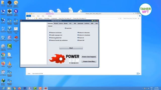Click Downloads in the breadcrumb path
The image size is (161, 90).
[x=47, y=18]
